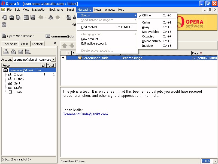Click the username@domain.com account tree icon

(5, 70)
